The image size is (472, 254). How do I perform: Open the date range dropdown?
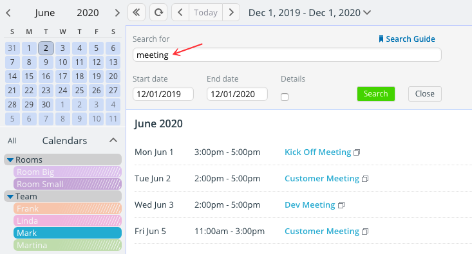click(x=367, y=13)
